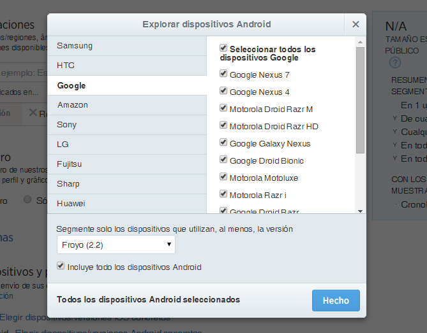Click the scrollbar up arrow in device list

[360, 42]
